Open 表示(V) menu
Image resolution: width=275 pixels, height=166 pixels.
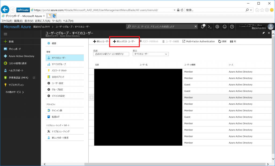[x=29, y=21]
